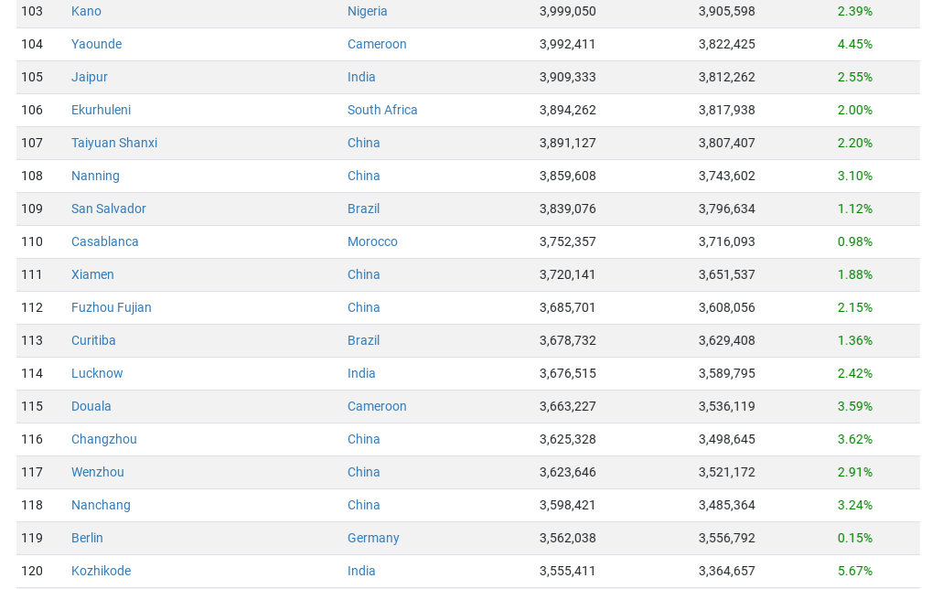943x589 pixels.
Task: Click the South Africa country link
Action: pos(382,110)
